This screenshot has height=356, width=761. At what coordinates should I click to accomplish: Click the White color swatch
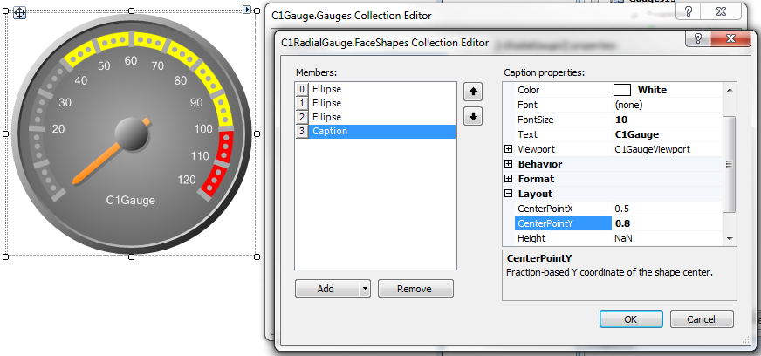(x=622, y=90)
